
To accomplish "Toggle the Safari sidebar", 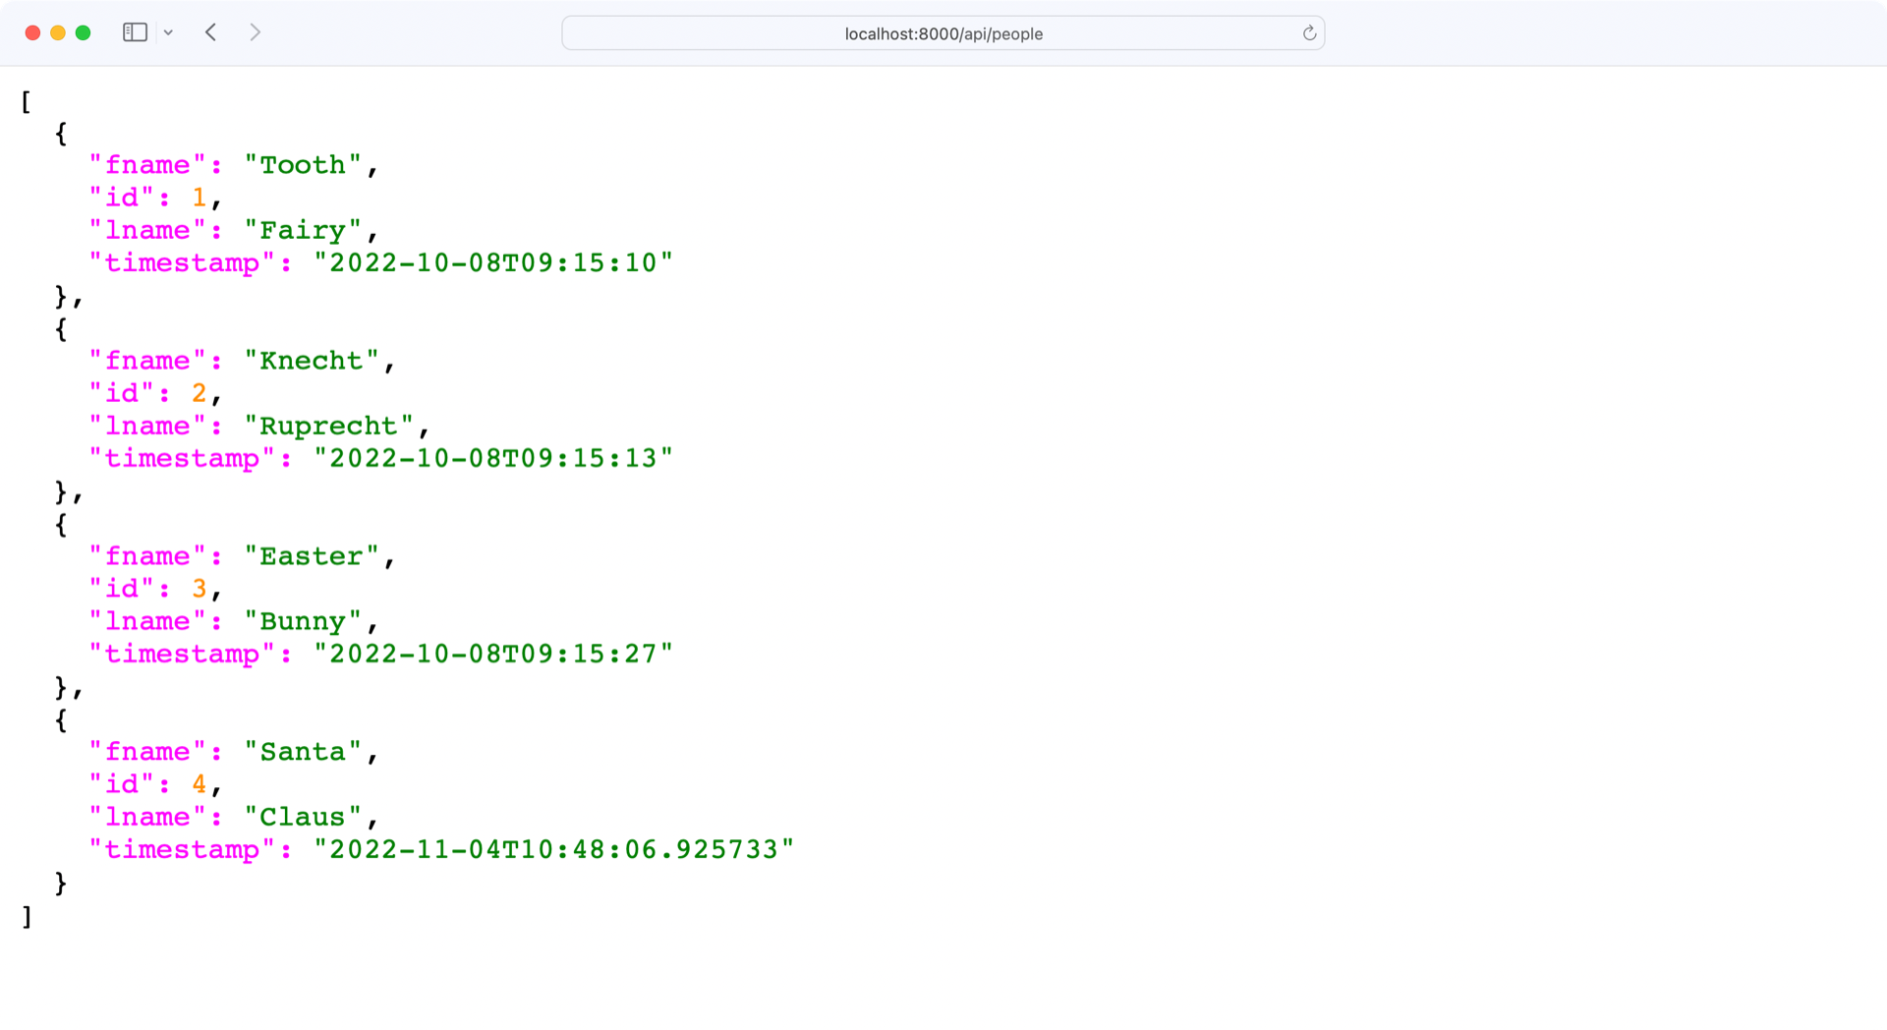I will (135, 31).
